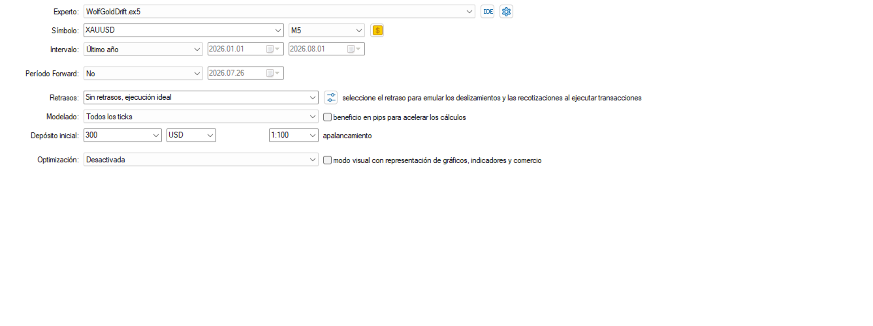873x326 pixels.
Task: Open the Depósito inicial 300 combo box
Action: coord(123,135)
